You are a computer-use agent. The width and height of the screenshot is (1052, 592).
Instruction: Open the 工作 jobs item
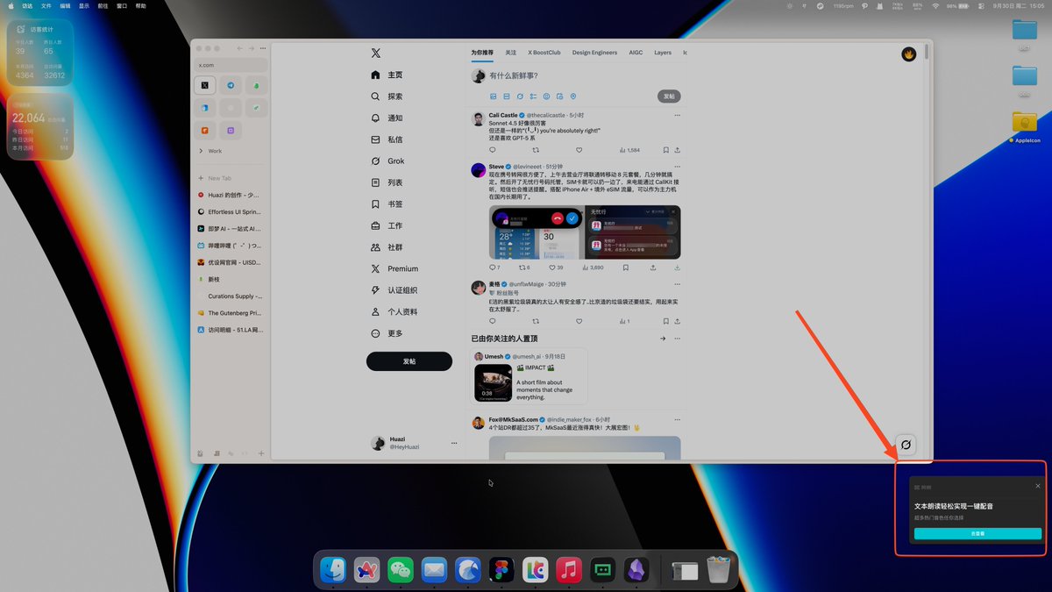point(387,225)
